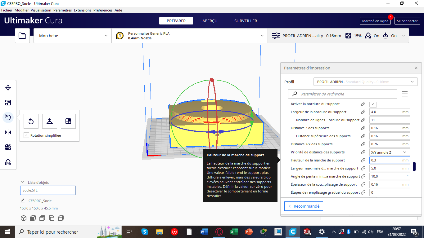424x238 pixels.
Task: Open the Fichier menu
Action: [7, 10]
